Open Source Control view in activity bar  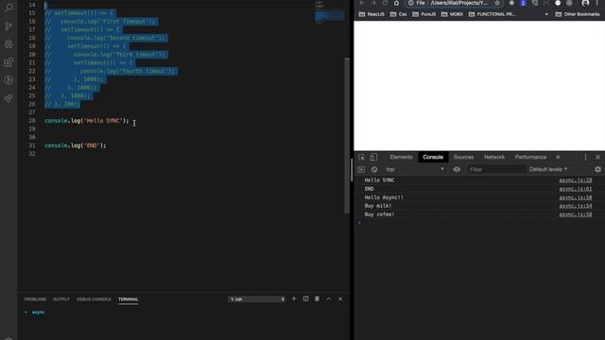pos(9,25)
